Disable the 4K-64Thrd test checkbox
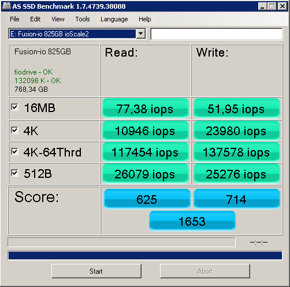Viewport: 290px width, 287px height. pyautogui.click(x=15, y=152)
